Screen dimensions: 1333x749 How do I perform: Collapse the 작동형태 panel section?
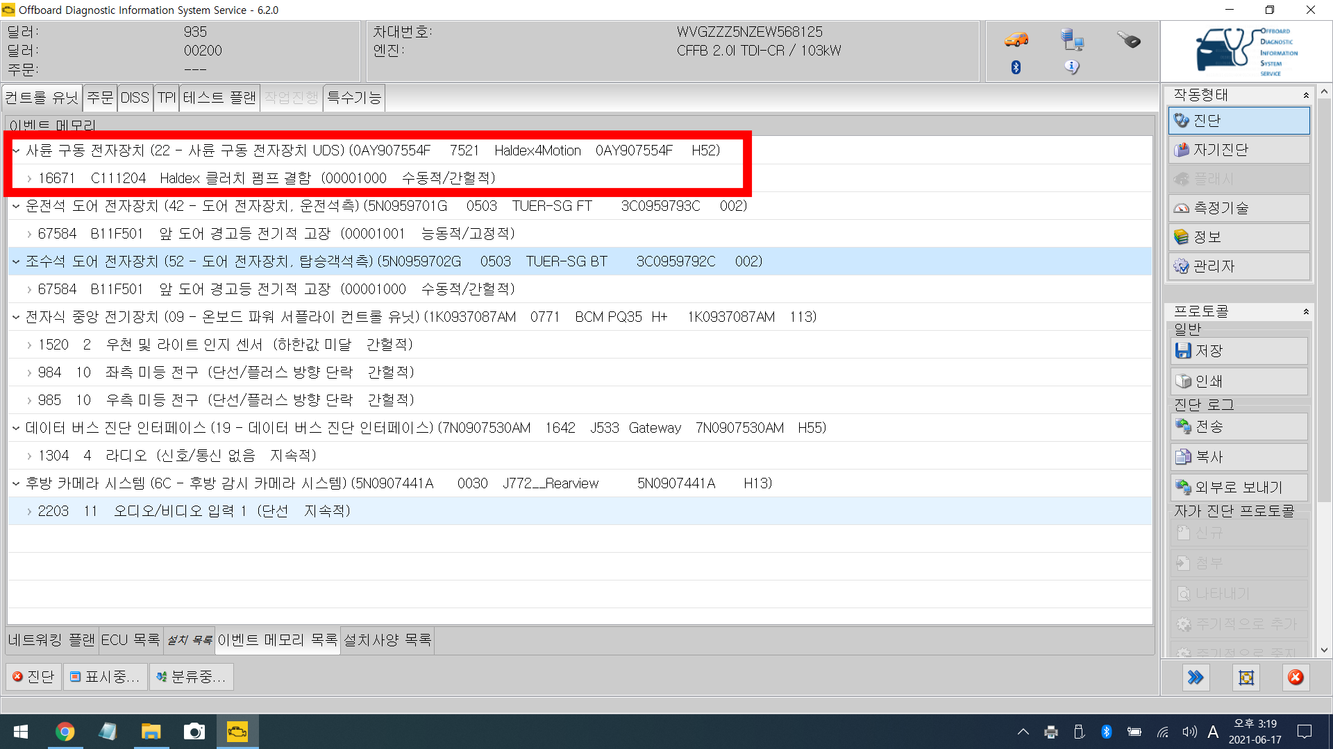(1306, 95)
